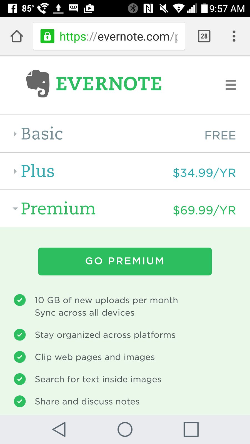This screenshot has width=250, height=444.
Task: Expand the Plus plan section
Action: (125, 171)
